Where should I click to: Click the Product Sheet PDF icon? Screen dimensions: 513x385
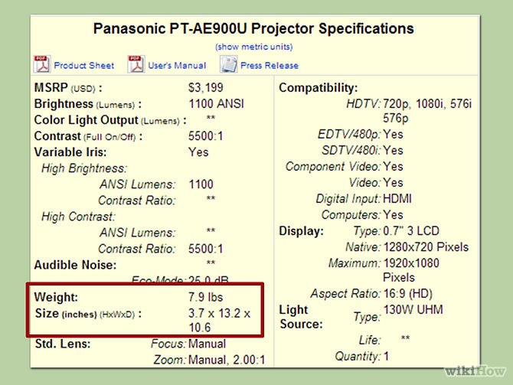point(41,64)
